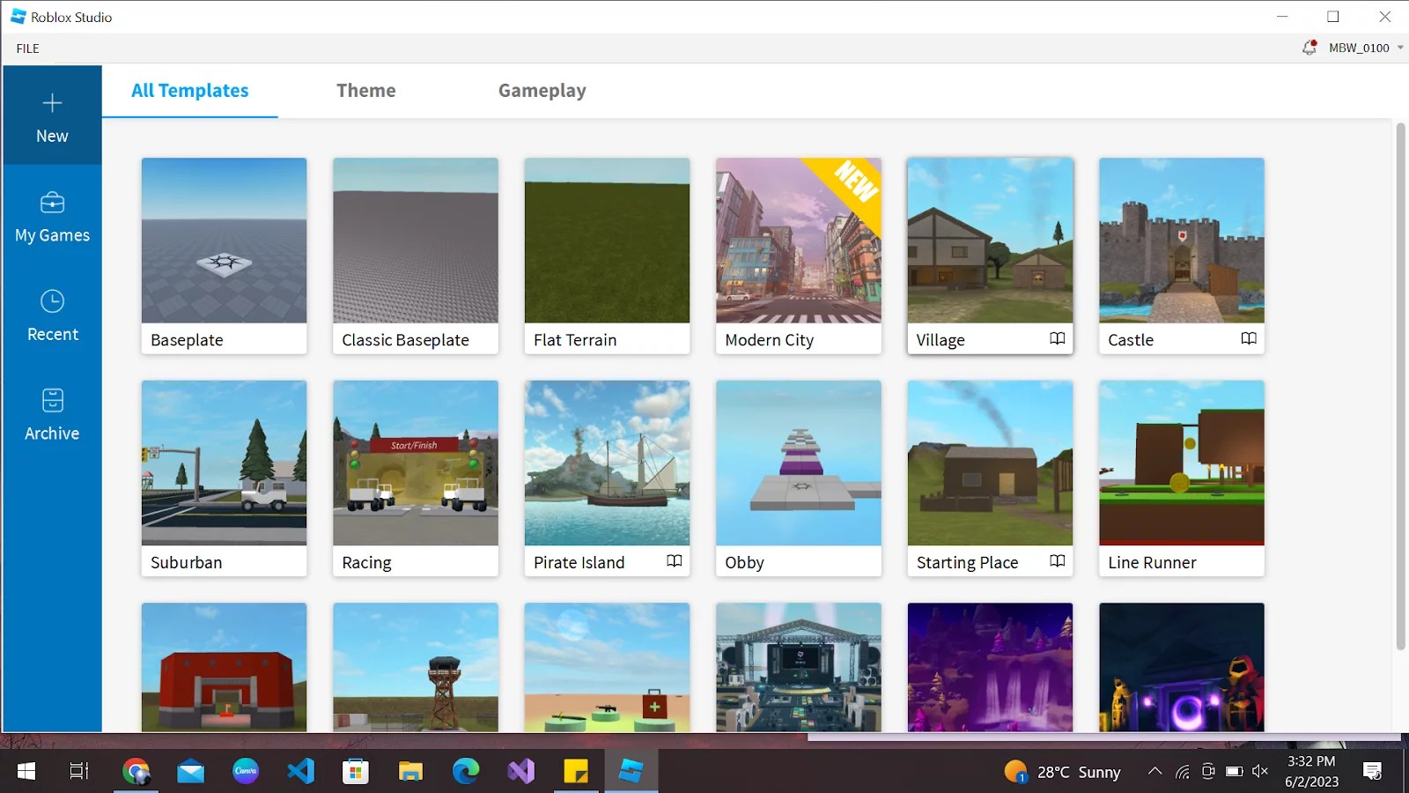The image size is (1409, 793).
Task: Expand hidden system tray icons
Action: [1154, 771]
